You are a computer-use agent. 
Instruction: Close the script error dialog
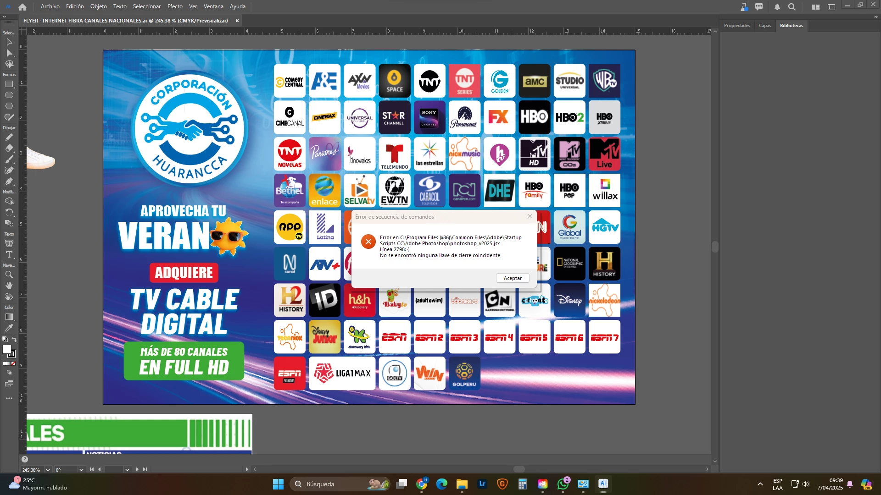click(x=530, y=216)
